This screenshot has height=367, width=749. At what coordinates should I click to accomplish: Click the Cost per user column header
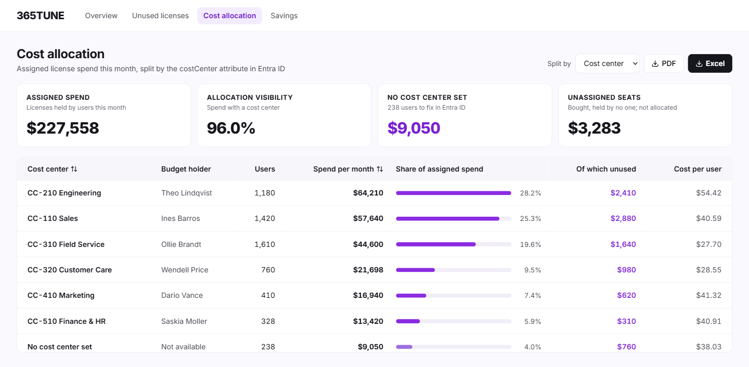point(698,169)
